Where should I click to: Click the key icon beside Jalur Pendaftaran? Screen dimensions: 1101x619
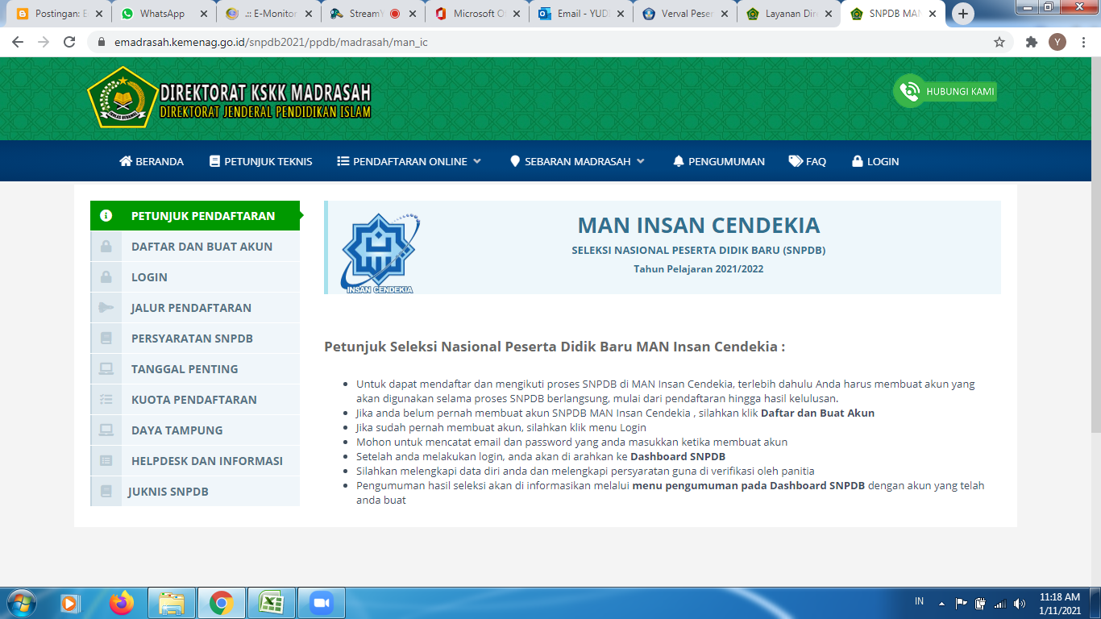106,308
